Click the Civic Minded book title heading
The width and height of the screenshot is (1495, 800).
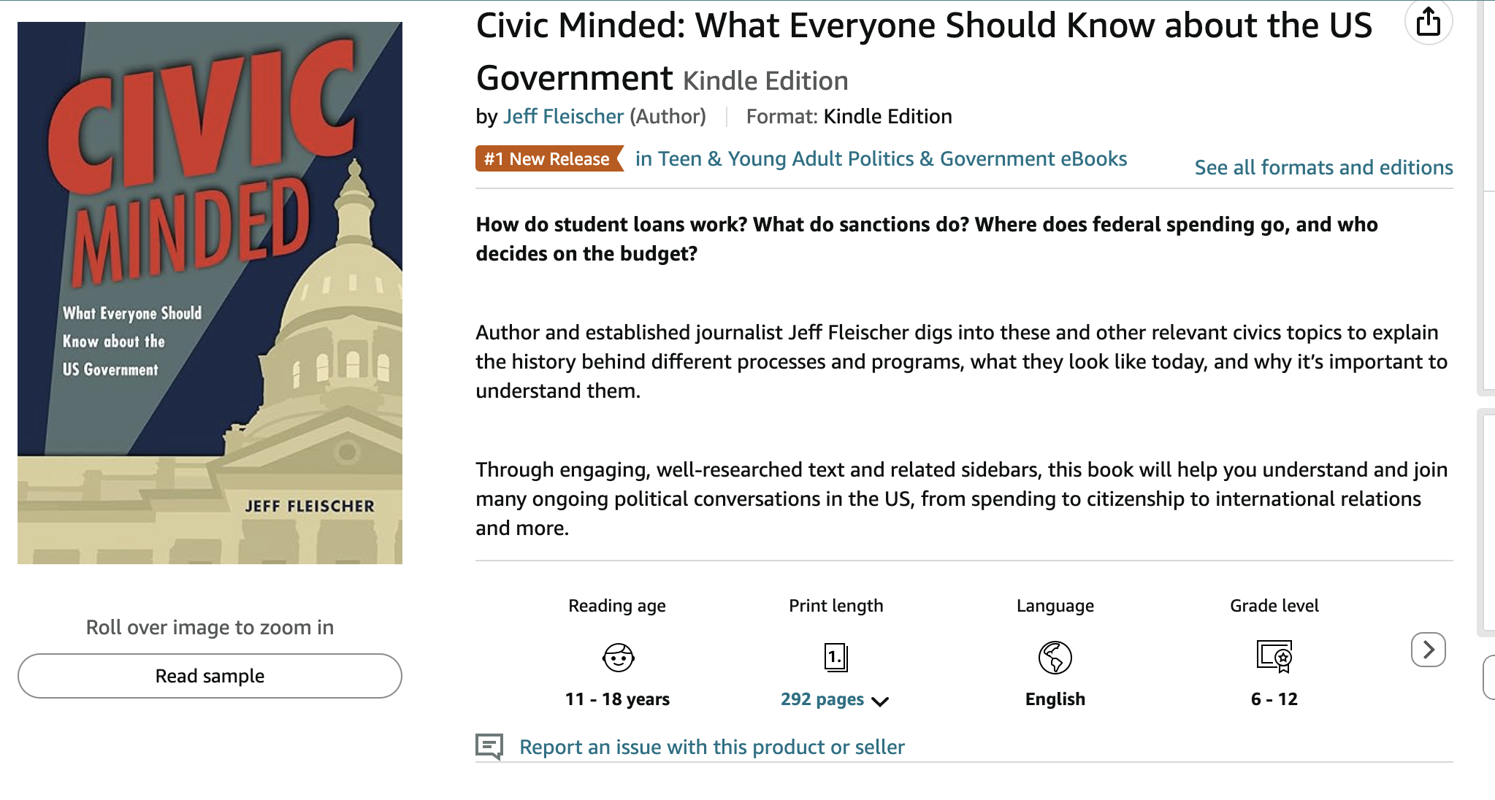point(923,26)
